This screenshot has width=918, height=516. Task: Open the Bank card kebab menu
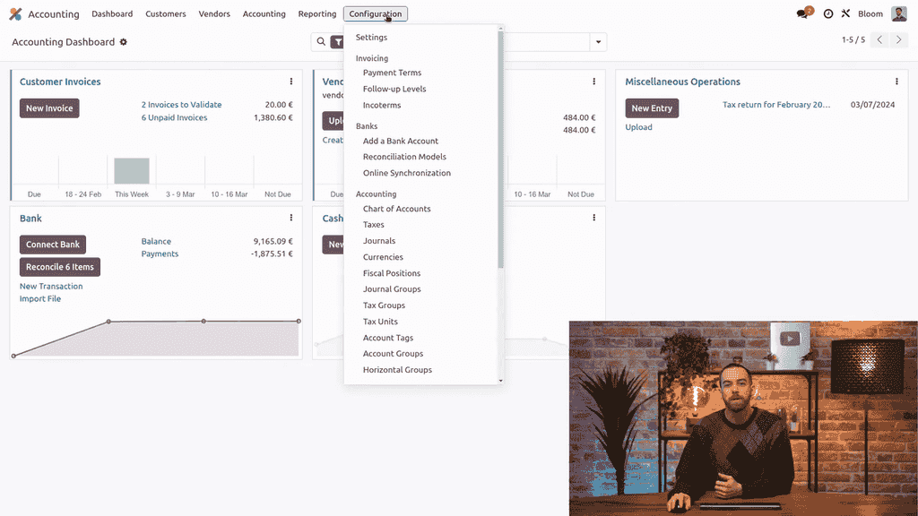[x=291, y=218]
